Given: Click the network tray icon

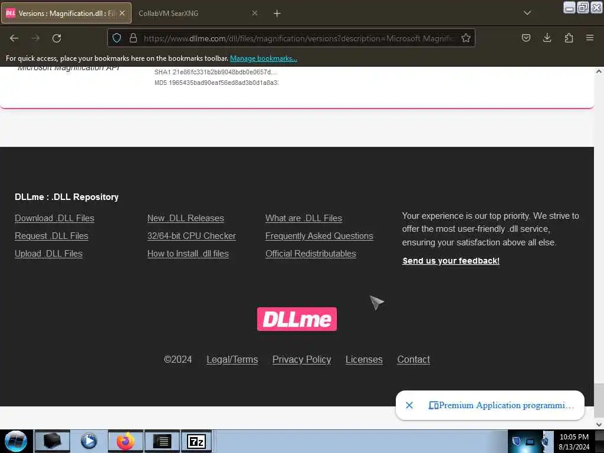Looking at the screenshot, I should [530, 442].
